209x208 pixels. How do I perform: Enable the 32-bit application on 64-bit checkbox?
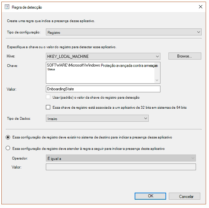48,108
